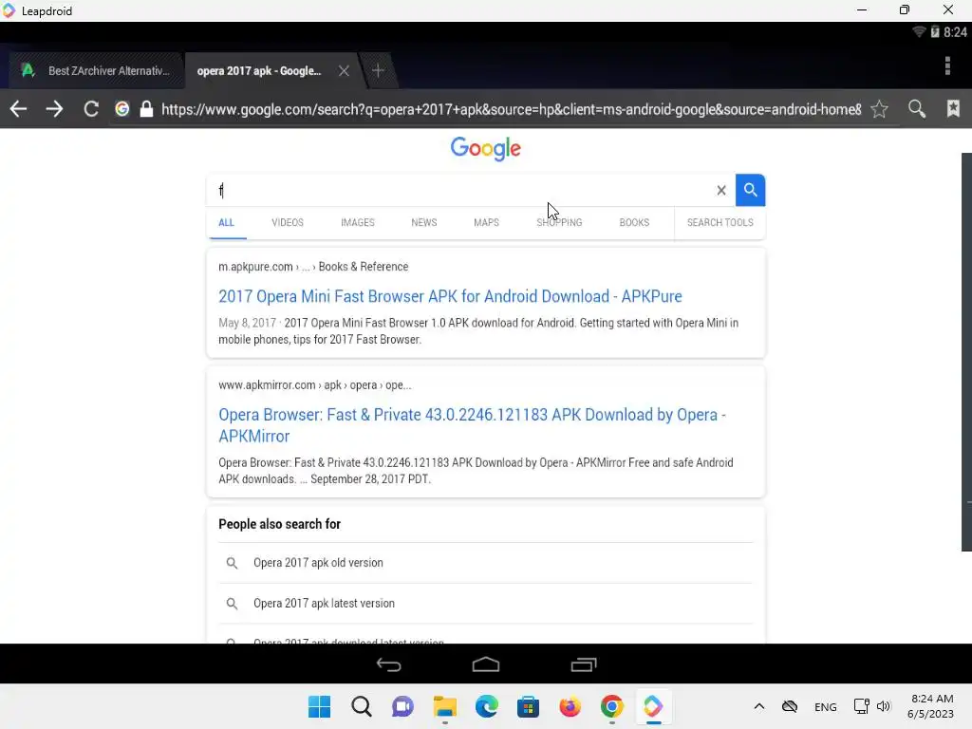Launch Google Chrome from taskbar
The height and width of the screenshot is (729, 972).
point(612,706)
